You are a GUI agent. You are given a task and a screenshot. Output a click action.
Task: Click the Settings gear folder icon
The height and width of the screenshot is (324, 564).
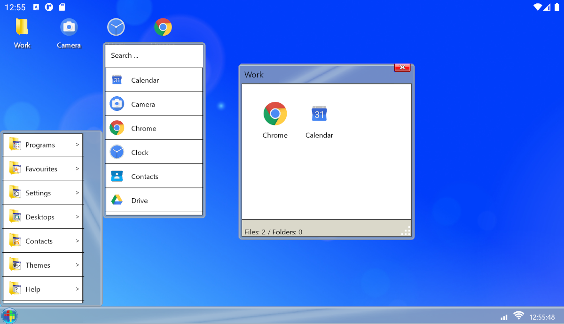[x=15, y=193]
